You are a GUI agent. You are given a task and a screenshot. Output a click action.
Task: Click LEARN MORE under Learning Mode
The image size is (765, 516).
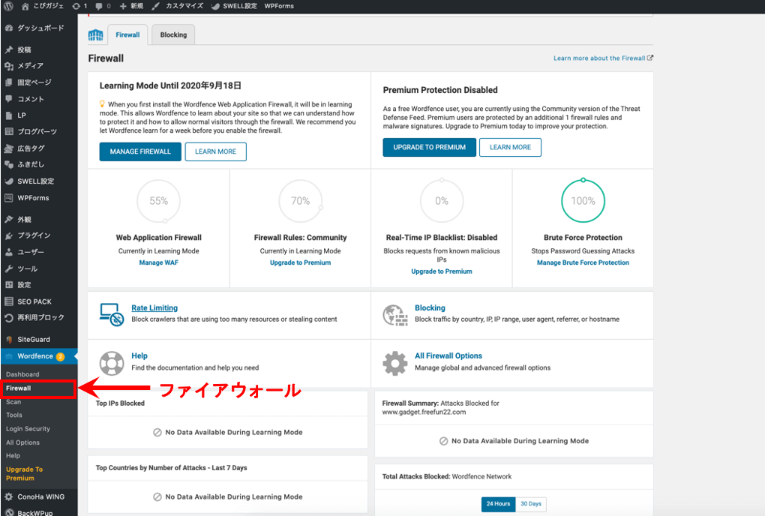coord(216,151)
